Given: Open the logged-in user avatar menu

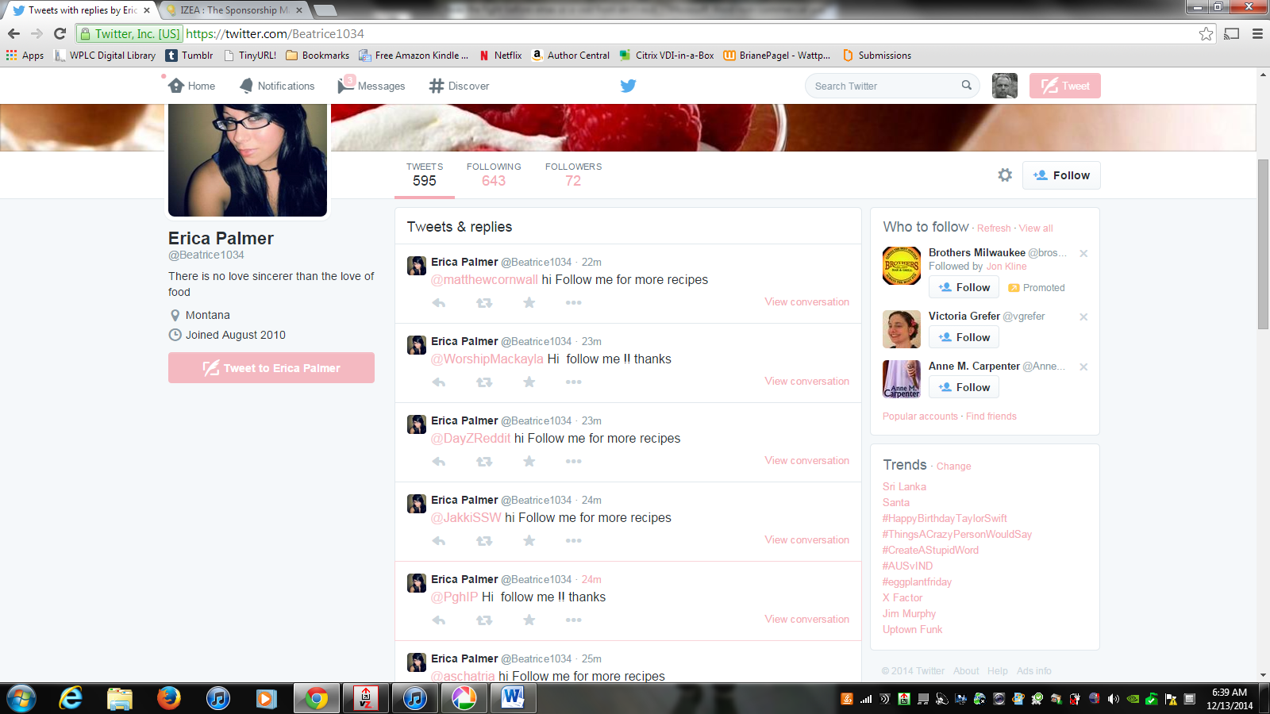Looking at the screenshot, I should [x=1005, y=86].
